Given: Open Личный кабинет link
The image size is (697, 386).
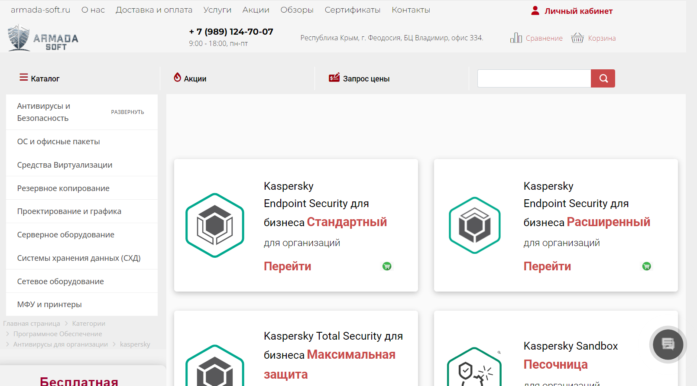Looking at the screenshot, I should 578,11.
